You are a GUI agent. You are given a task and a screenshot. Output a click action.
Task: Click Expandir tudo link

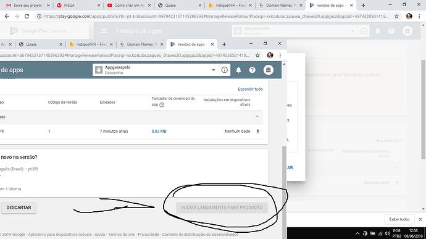[x=250, y=89]
